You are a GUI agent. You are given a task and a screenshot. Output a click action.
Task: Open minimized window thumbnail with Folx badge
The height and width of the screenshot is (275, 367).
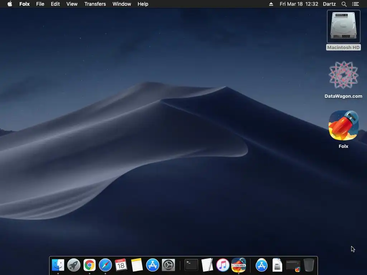(293, 266)
